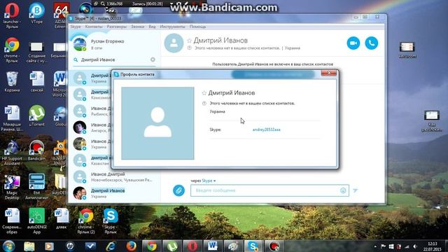Click the volume icon in system tray
The height and width of the screenshot is (252, 448).
(415, 246)
